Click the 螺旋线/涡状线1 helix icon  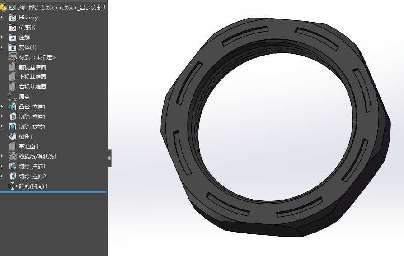click(12, 156)
